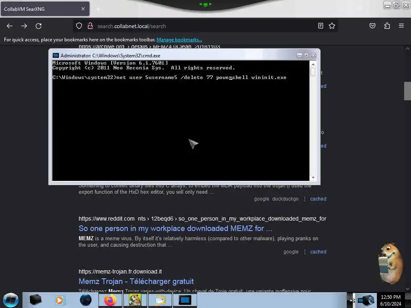Switch to cmd window in taskbar

[x=185, y=300]
